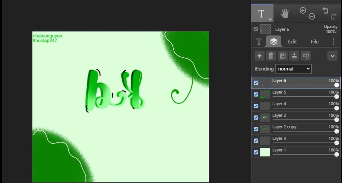Redo the last action
Screen dimensions: 342x183
click(x=334, y=16)
